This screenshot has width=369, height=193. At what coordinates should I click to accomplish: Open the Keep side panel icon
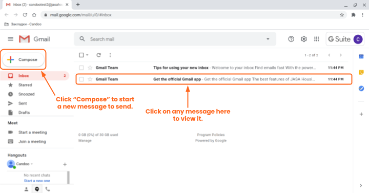point(361,72)
